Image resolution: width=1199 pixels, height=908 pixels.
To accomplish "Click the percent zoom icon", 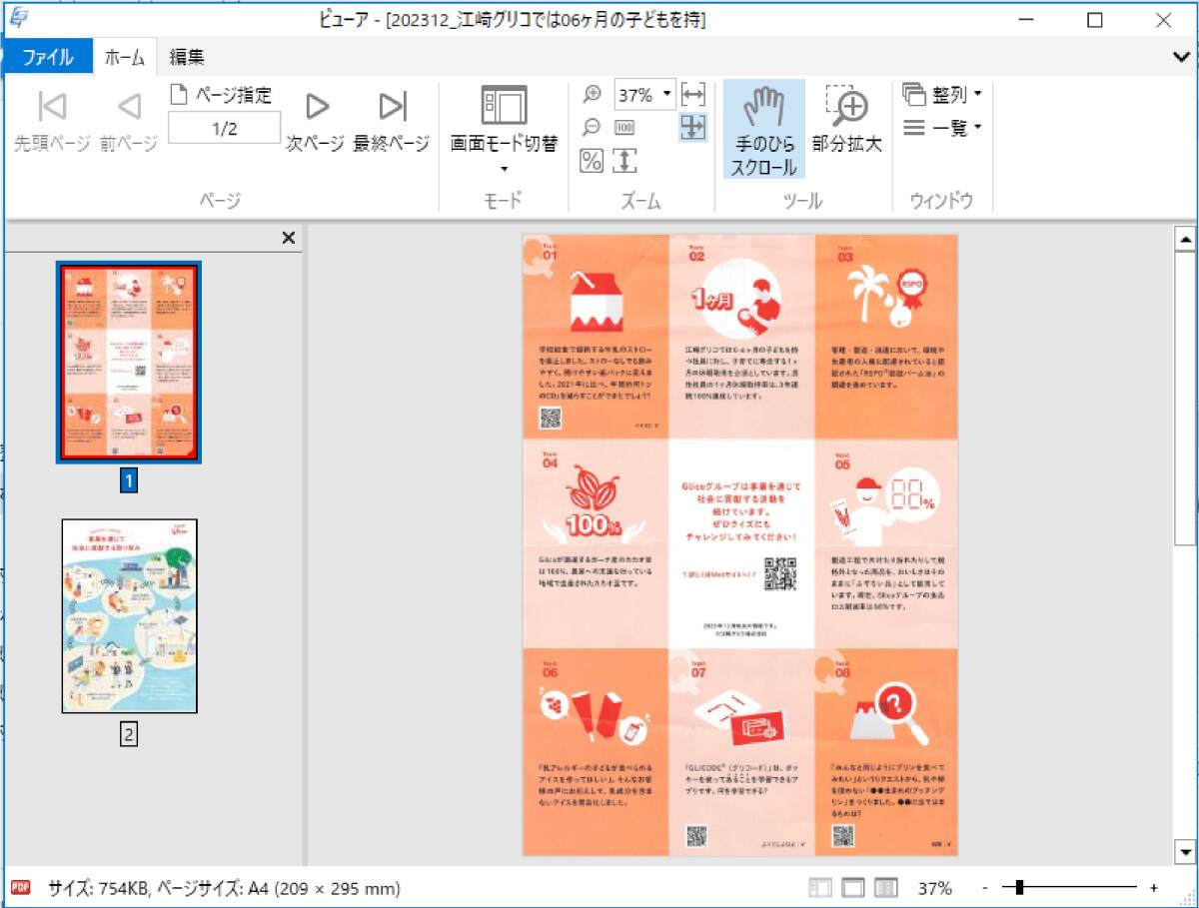I will pyautogui.click(x=593, y=160).
